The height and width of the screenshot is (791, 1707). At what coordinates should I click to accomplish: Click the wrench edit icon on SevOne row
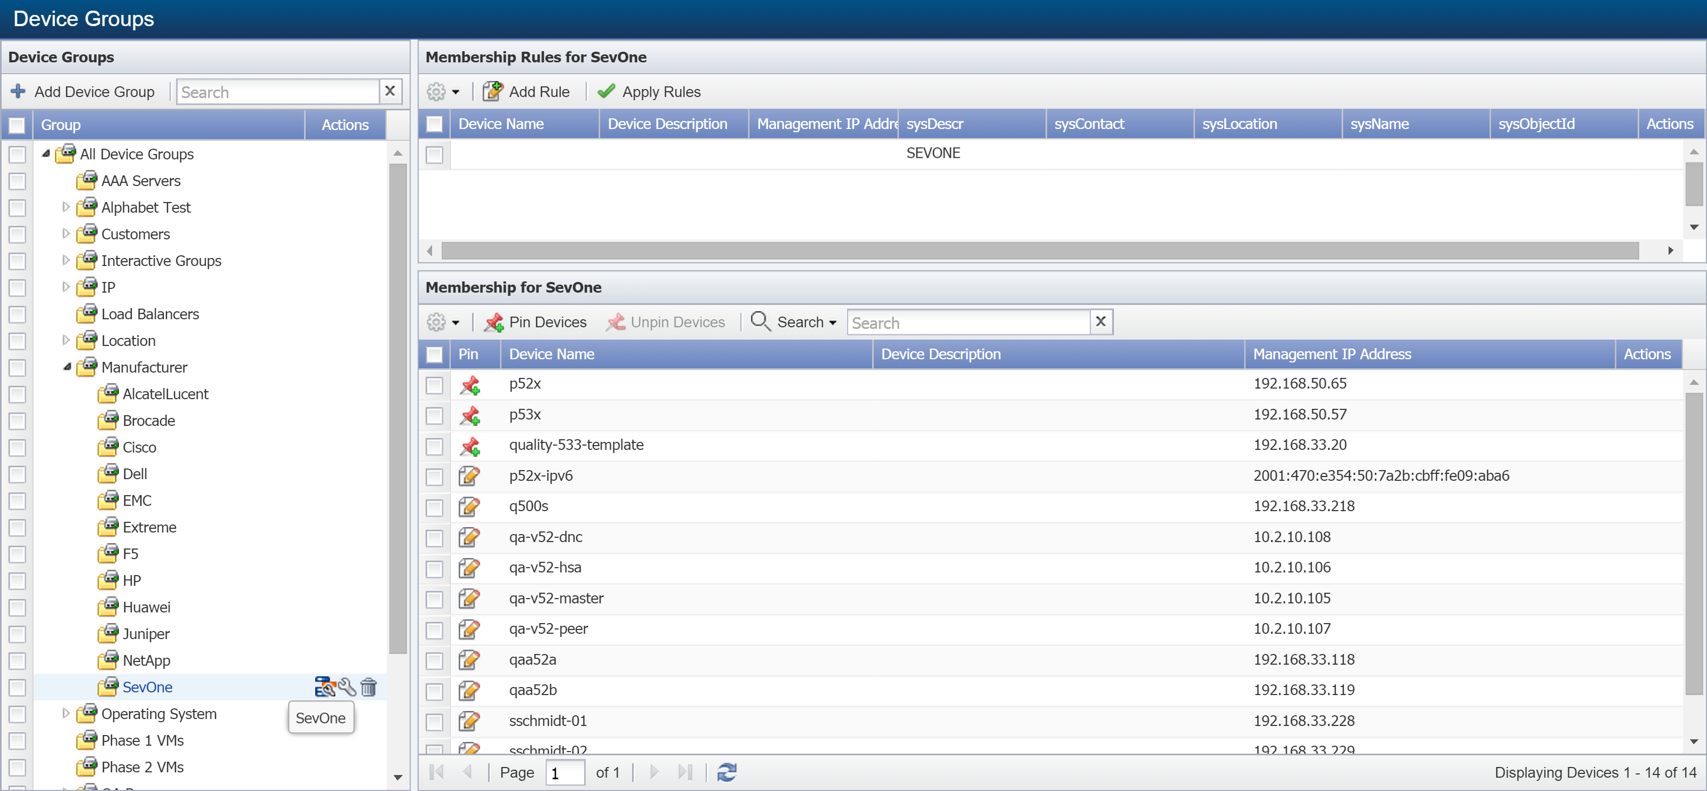347,687
